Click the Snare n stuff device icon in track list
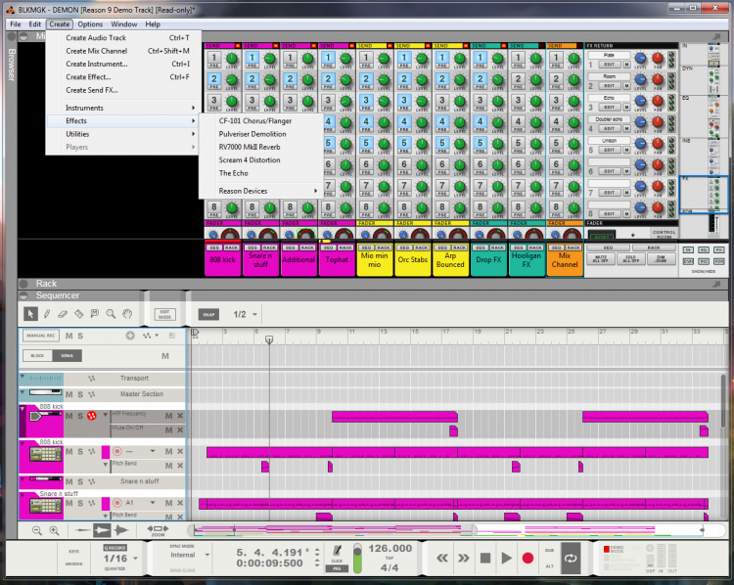 [x=45, y=506]
